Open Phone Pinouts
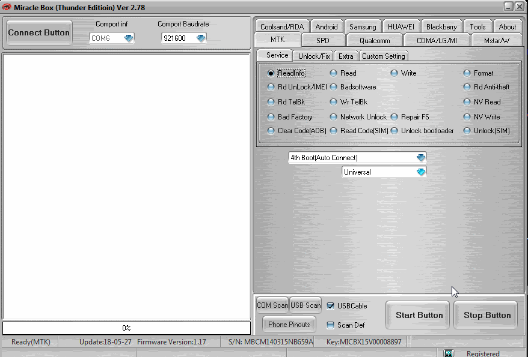This screenshot has height=357, width=528. [x=289, y=325]
